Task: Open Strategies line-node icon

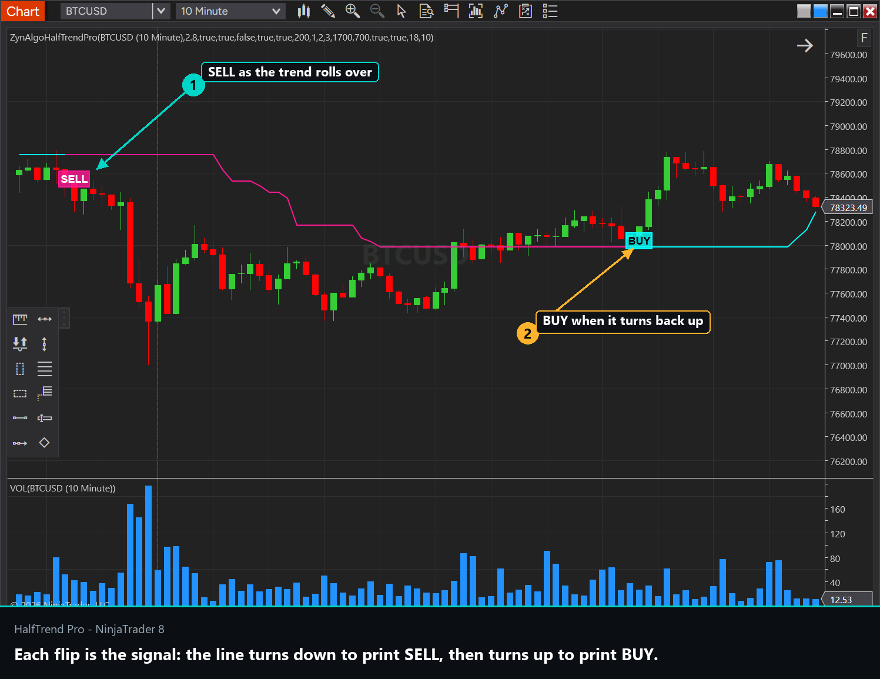Action: (501, 11)
